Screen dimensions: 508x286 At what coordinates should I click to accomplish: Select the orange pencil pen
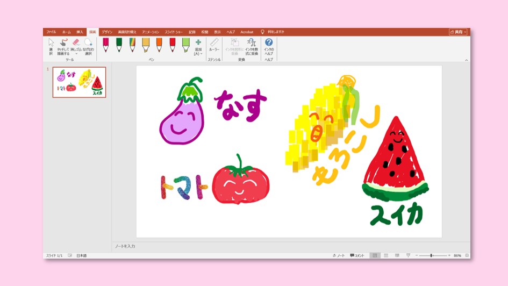159,45
